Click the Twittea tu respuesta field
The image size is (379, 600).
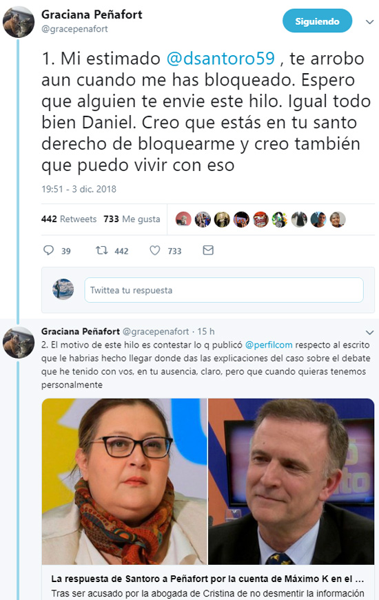coord(224,290)
